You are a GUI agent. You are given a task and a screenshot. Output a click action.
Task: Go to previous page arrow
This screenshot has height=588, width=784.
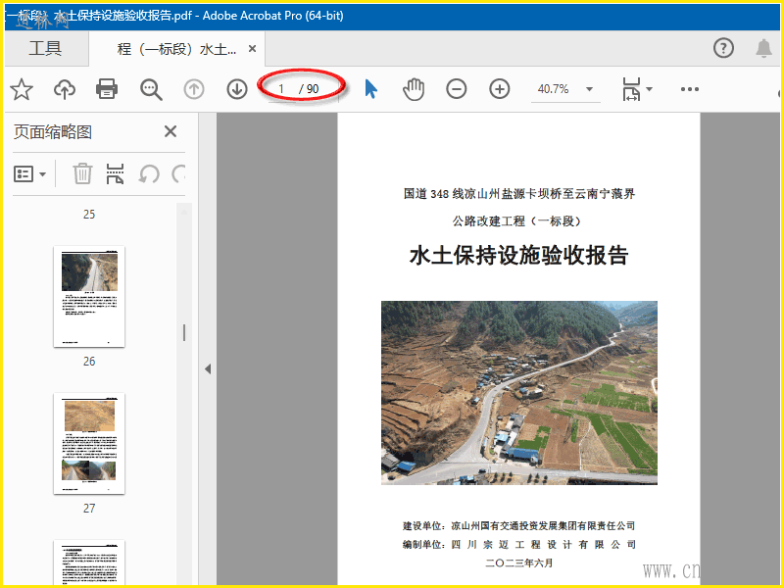[194, 89]
